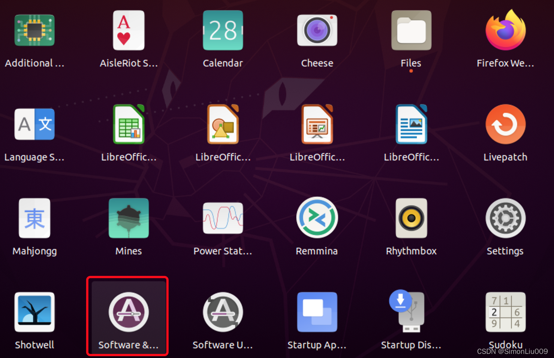This screenshot has height=358, width=554.
Task: Launch LibreOffice Draw with yellow shapes icon
Action: [x=223, y=124]
